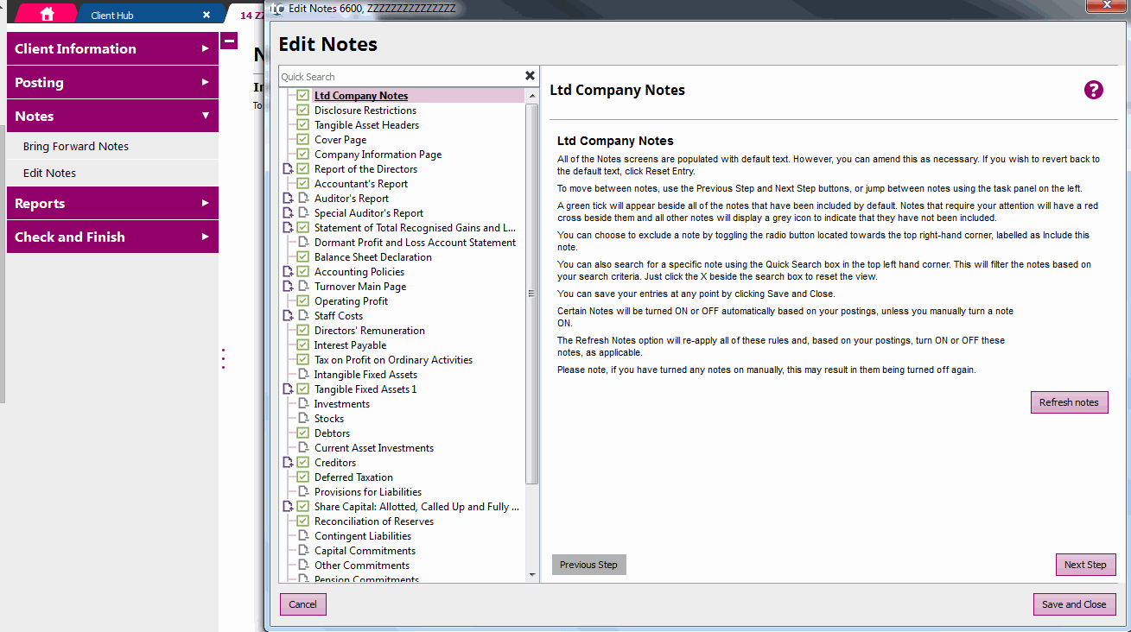Expand the Accounting Policies tree node

(288, 272)
